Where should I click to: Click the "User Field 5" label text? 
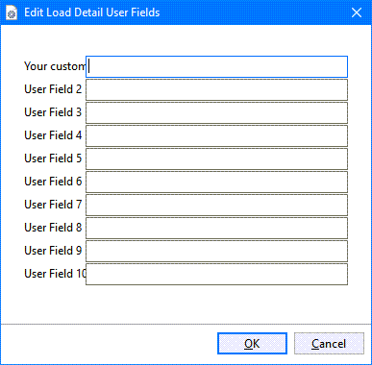[53, 158]
